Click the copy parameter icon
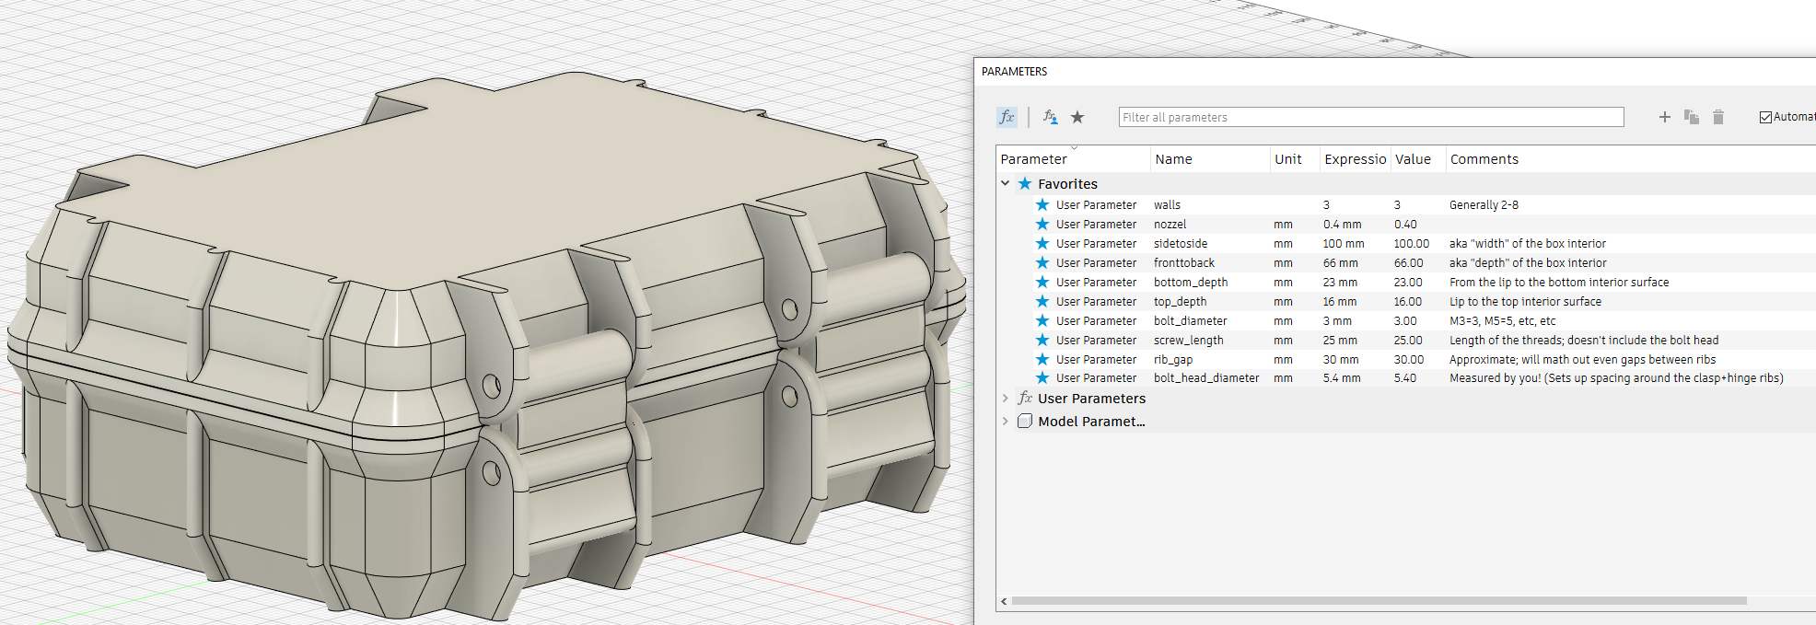The width and height of the screenshot is (1816, 625). (x=1691, y=117)
